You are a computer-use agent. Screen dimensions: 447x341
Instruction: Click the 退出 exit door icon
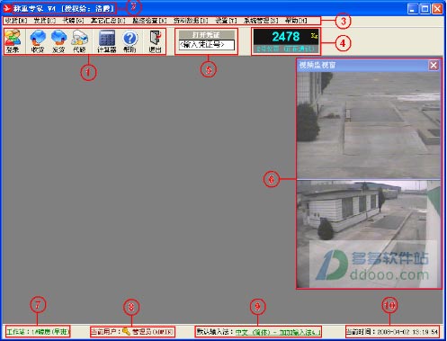(156, 41)
